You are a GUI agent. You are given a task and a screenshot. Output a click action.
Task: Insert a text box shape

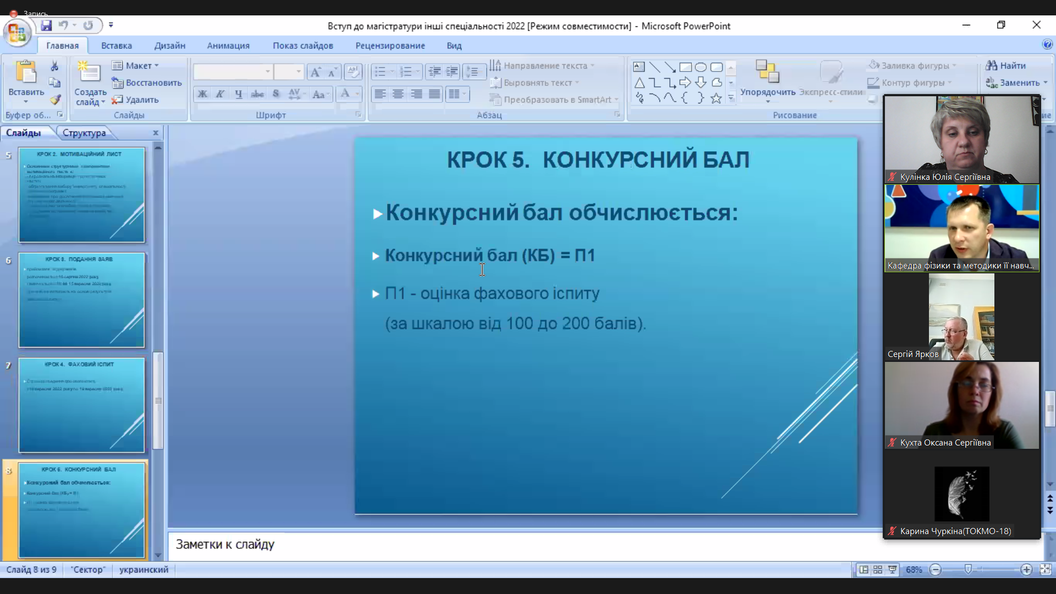(x=639, y=67)
